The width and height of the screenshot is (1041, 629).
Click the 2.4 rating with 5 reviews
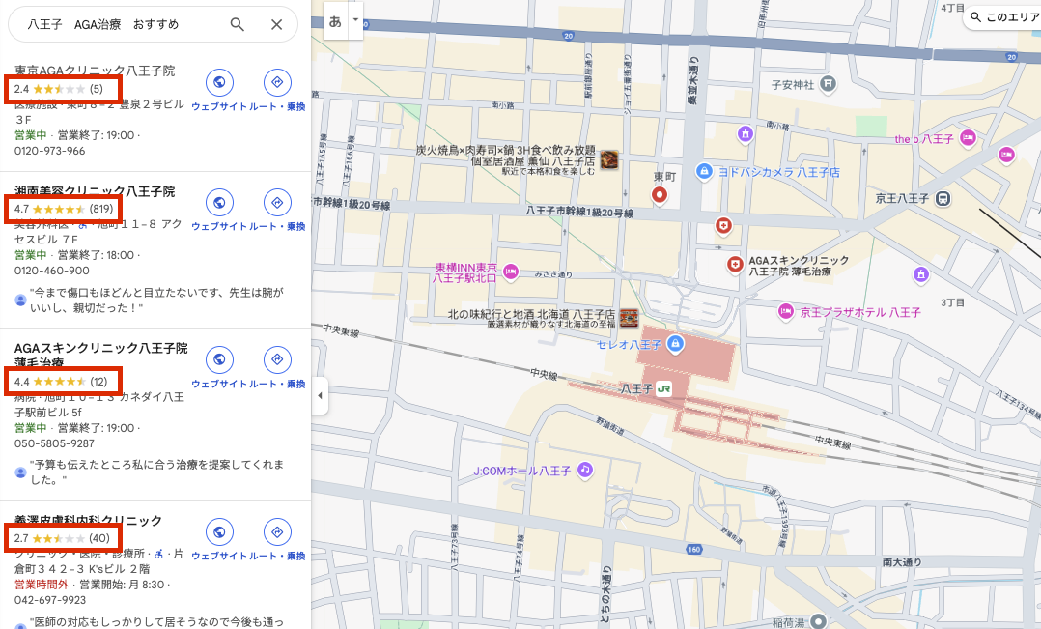(x=59, y=89)
